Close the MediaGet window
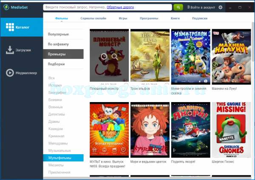The width and height of the screenshot is (255, 180). pyautogui.click(x=249, y=8)
